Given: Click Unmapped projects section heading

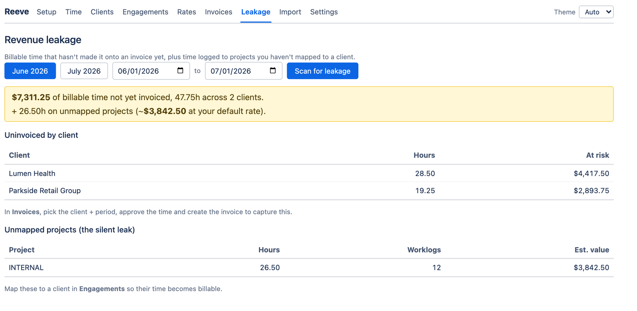Looking at the screenshot, I should pos(70,230).
